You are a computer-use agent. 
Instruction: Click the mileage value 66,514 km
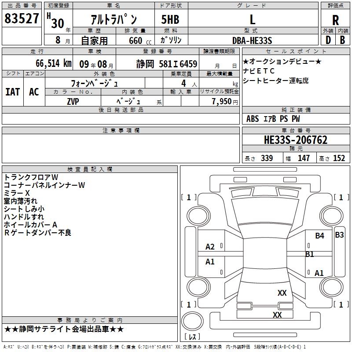coord(48,63)
